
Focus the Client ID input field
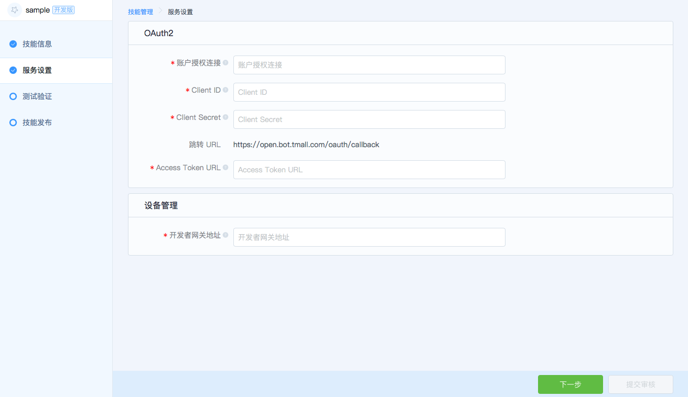[369, 92]
